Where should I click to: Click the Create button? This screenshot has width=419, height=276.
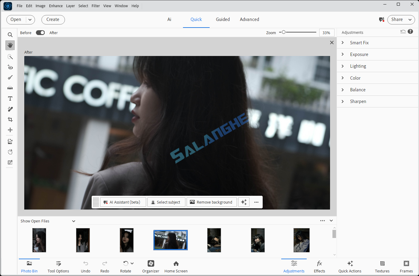53,19
